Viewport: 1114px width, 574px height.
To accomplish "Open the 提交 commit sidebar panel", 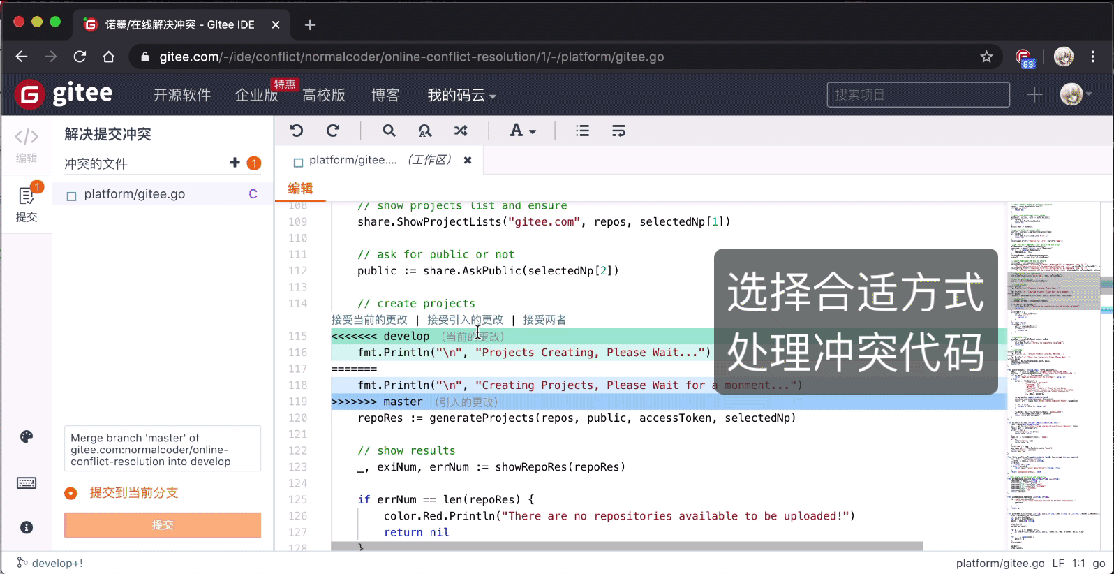I will coord(27,203).
